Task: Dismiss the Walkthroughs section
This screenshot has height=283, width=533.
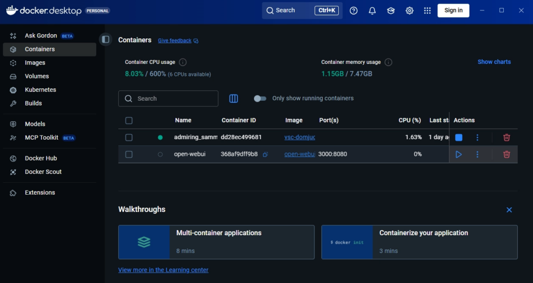Action: (x=509, y=210)
